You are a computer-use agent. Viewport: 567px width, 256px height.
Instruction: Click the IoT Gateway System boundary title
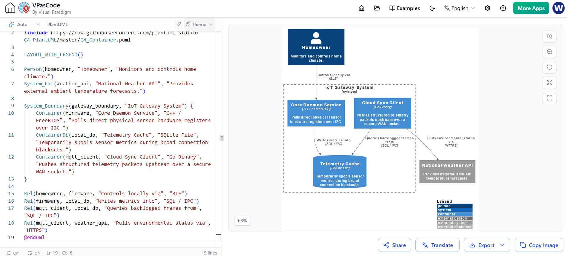(349, 88)
